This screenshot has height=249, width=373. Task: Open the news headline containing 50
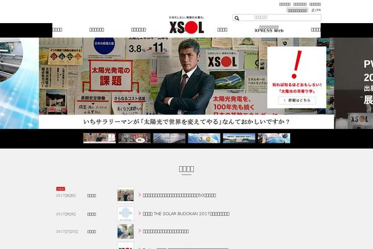point(180,195)
